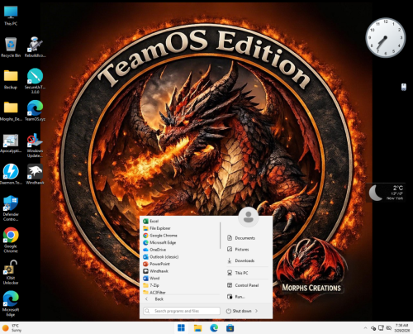
Task: Expand the Shut down options arrow
Action: tap(256, 311)
